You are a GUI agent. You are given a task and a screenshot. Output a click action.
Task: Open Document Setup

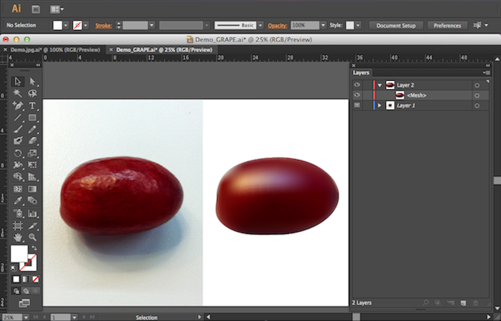pyautogui.click(x=396, y=25)
